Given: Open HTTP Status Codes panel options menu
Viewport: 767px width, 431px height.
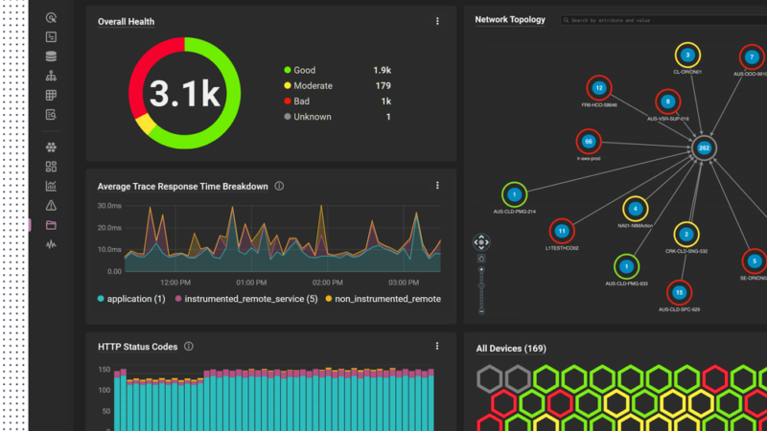Looking at the screenshot, I should click(x=437, y=346).
